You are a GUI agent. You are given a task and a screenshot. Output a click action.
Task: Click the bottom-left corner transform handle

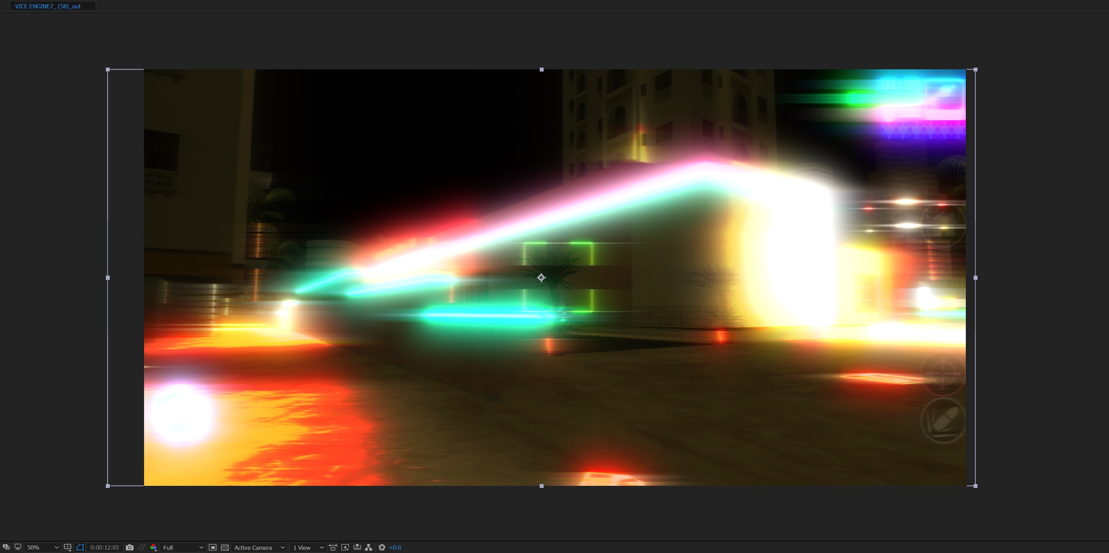pyautogui.click(x=108, y=486)
